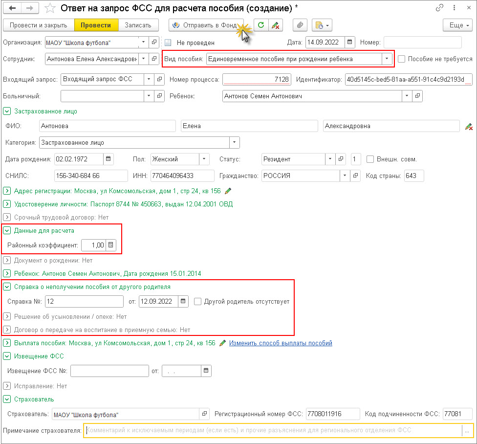Click the edit-cancel icon beside ФИО fields
This screenshot has width=477, height=444.
coord(469,127)
